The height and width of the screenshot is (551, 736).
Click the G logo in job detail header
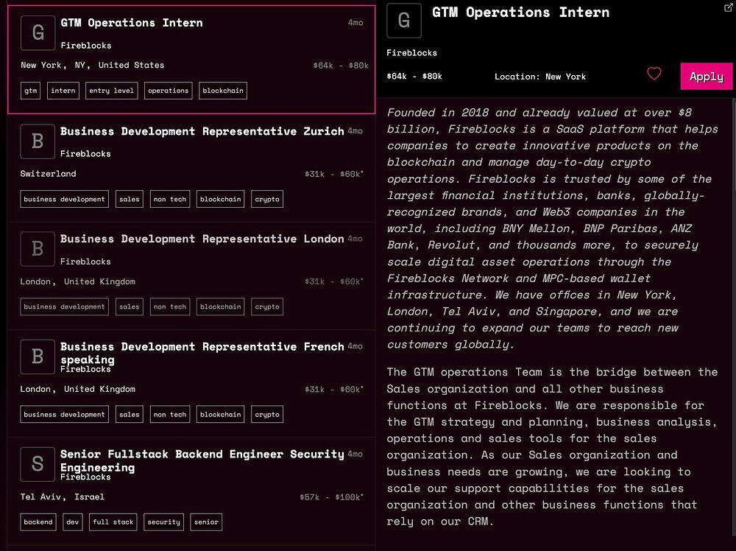pyautogui.click(x=404, y=20)
